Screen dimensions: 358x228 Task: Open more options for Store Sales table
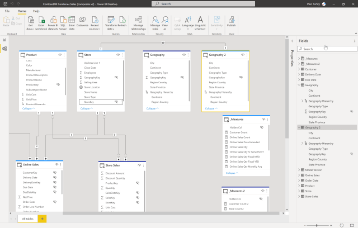pos(144,165)
